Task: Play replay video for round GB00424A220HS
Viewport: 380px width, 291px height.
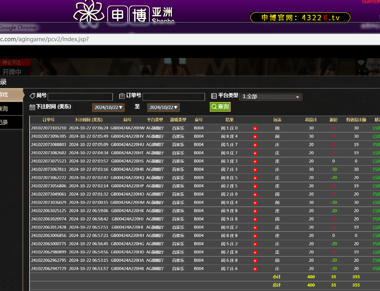Action: click(x=255, y=161)
